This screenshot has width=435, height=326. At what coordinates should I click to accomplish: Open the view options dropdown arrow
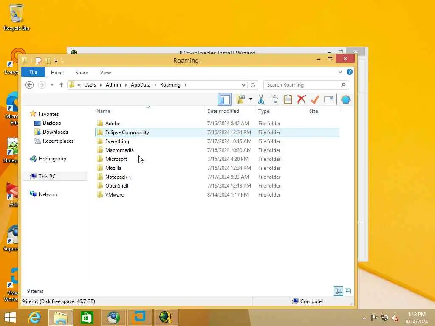tap(251, 99)
